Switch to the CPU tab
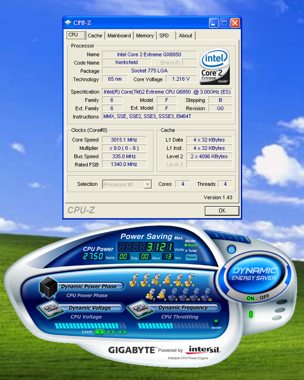Screen dimensions: 304x380 [76, 35]
